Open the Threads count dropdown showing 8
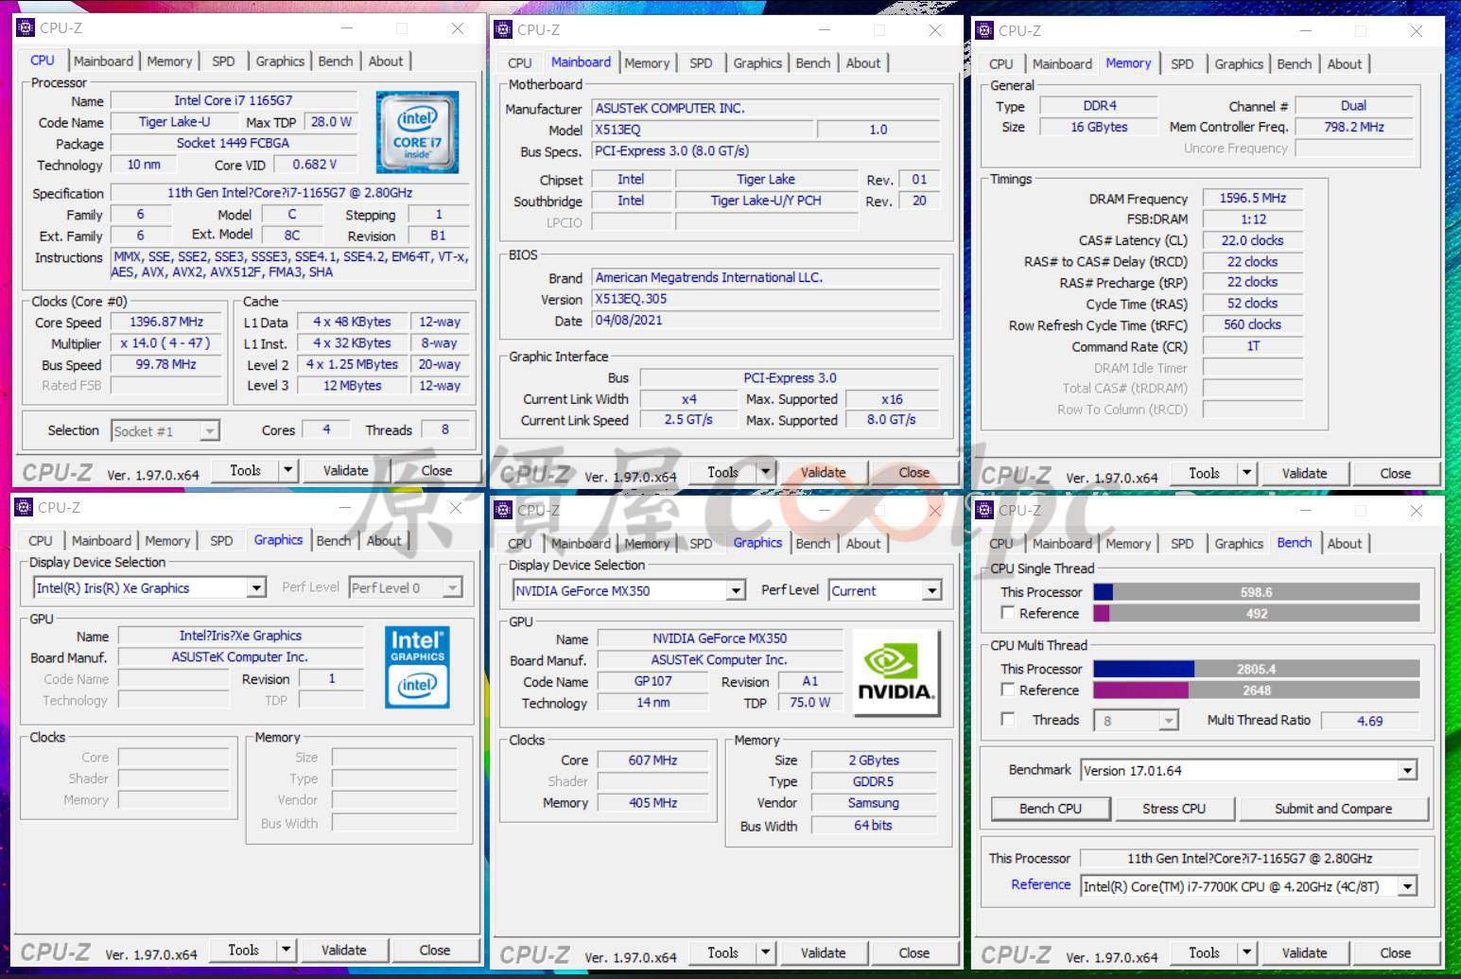1461x979 pixels. 1169,721
